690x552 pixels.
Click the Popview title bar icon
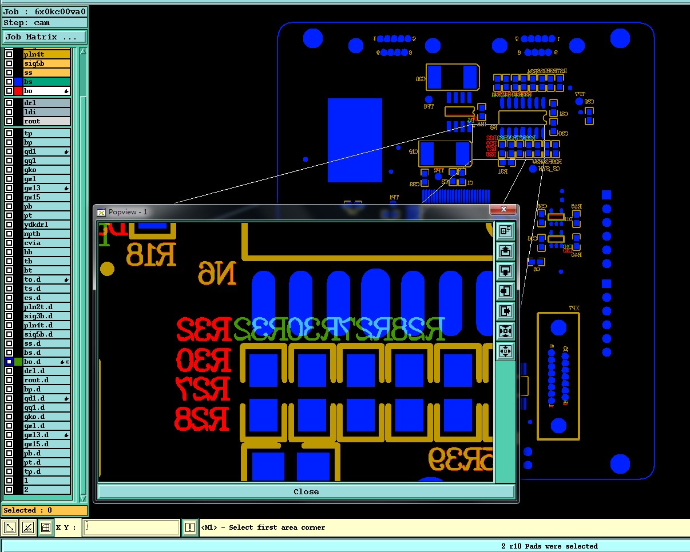pos(101,212)
